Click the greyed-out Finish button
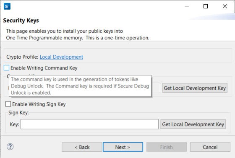235x158 pixels. [167, 147]
